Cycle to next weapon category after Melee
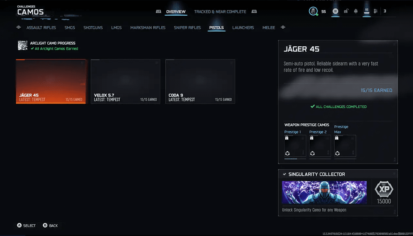The height and width of the screenshot is (236, 413). 283,27
